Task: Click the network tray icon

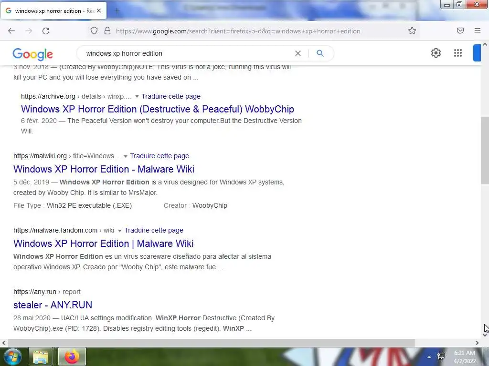Action: [441, 356]
